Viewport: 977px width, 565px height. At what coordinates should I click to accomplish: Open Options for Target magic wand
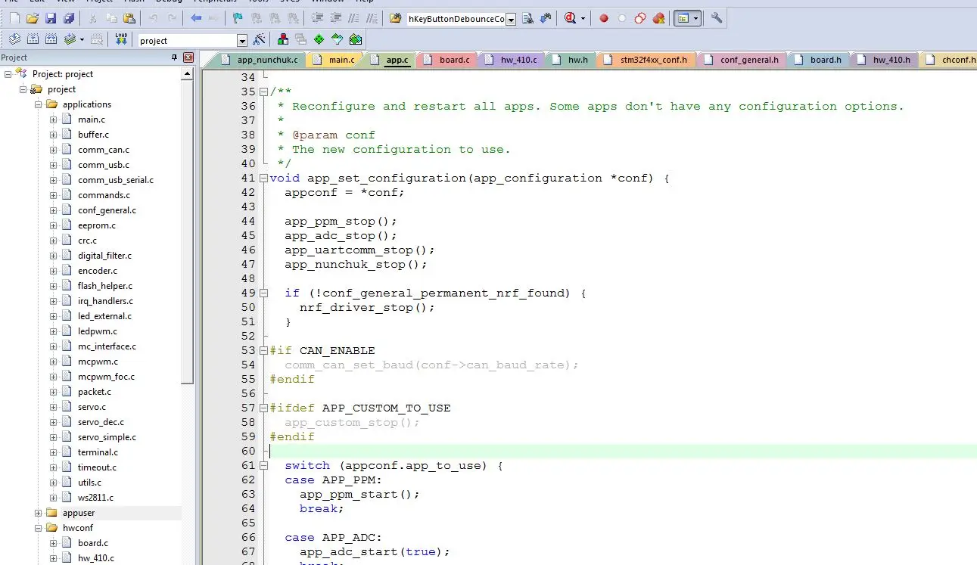click(259, 40)
